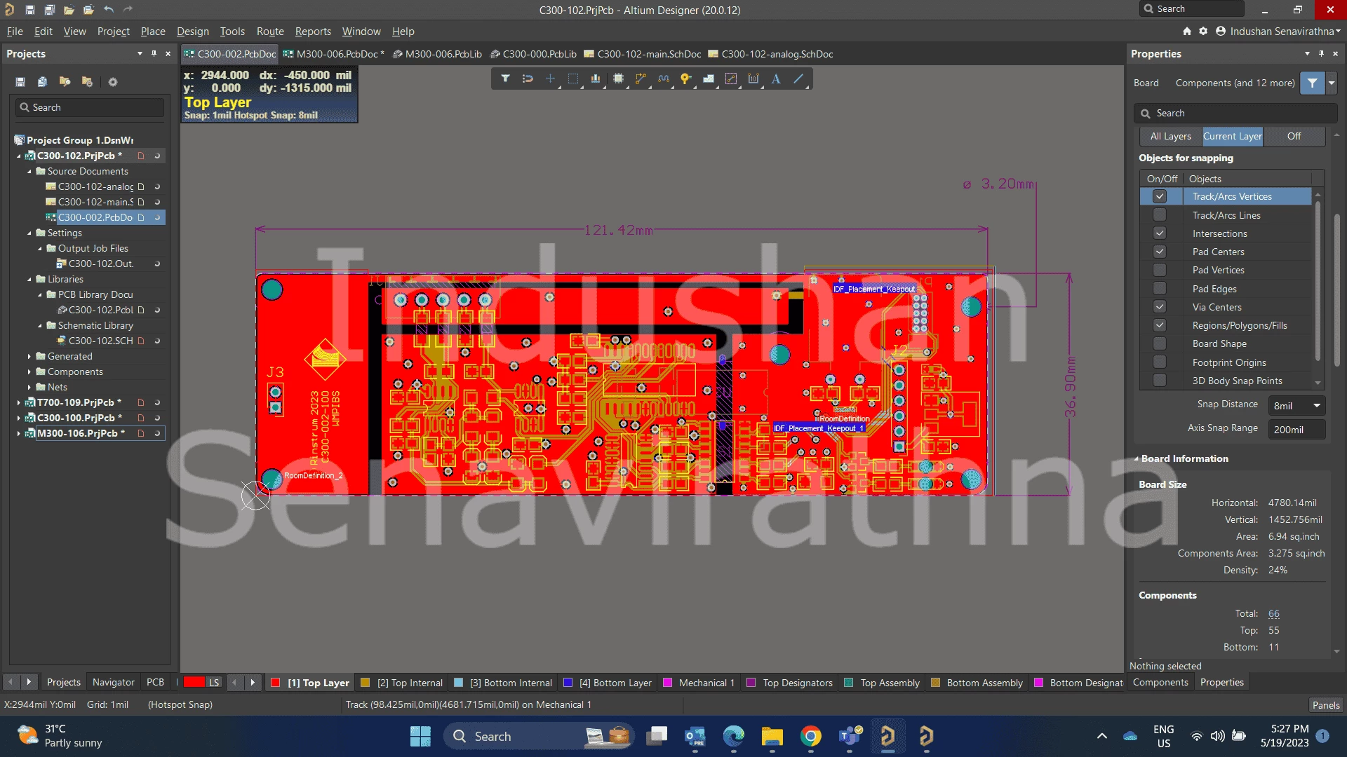The height and width of the screenshot is (757, 1347).
Task: Click the Home icon in the top right
Action: click(1187, 32)
